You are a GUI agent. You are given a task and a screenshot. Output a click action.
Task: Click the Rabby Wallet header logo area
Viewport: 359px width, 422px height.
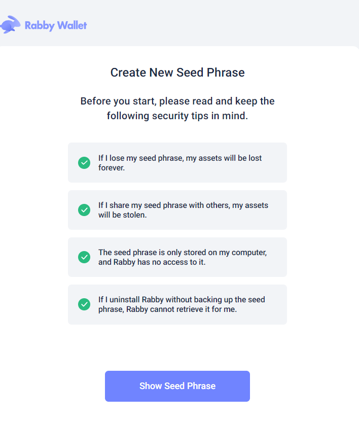pos(45,24)
